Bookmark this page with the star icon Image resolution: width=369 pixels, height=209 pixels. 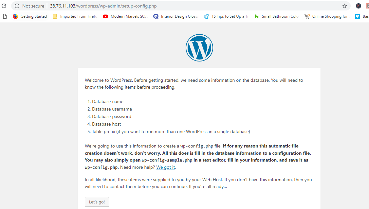tap(345, 6)
